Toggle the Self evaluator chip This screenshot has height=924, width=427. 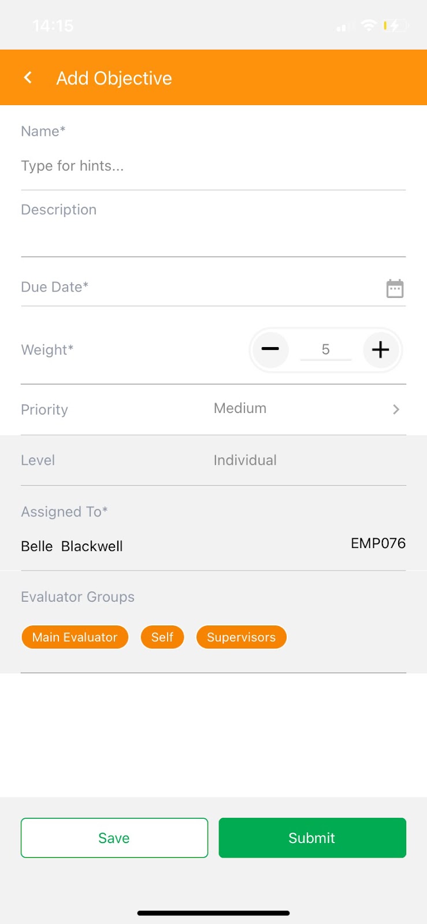coord(162,637)
